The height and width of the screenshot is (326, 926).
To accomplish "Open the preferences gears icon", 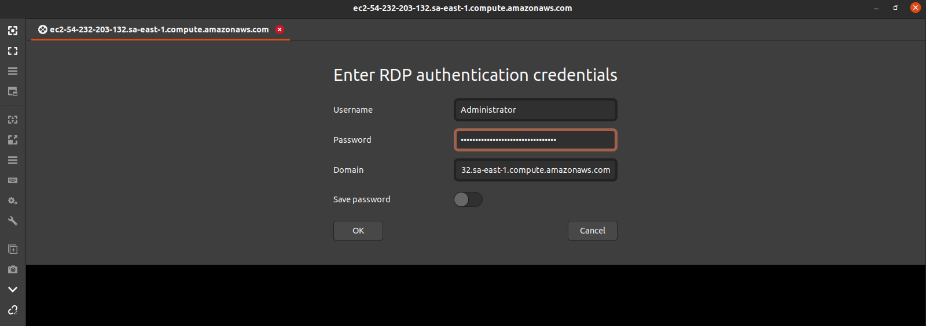I will pos(13,201).
